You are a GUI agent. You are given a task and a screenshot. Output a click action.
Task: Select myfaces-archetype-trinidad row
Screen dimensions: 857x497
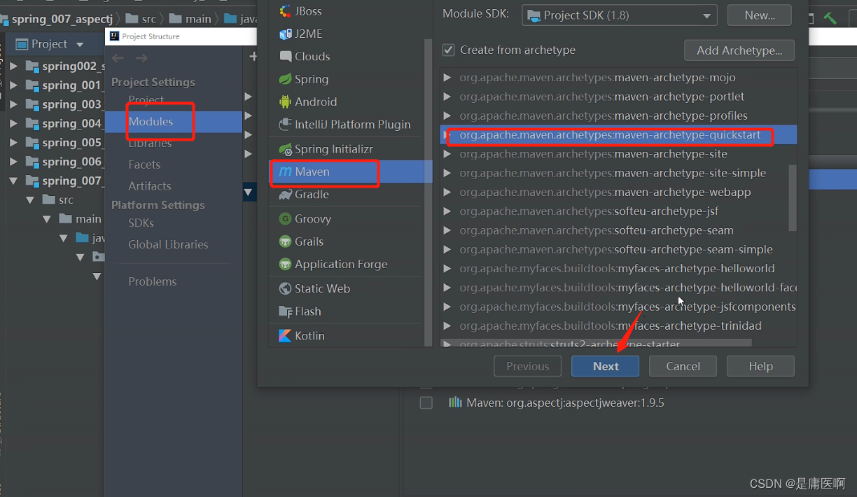tap(618, 325)
